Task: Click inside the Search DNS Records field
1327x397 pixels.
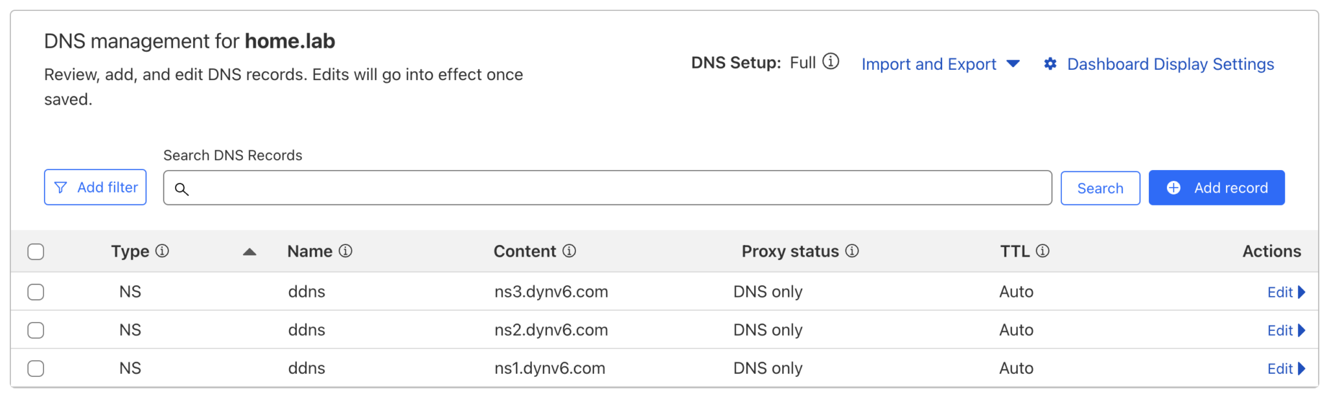Action: click(x=583, y=188)
